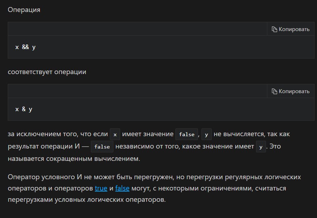Click the word "Операция" at the top
Viewport: 317px width, 218px height.
click(x=24, y=10)
